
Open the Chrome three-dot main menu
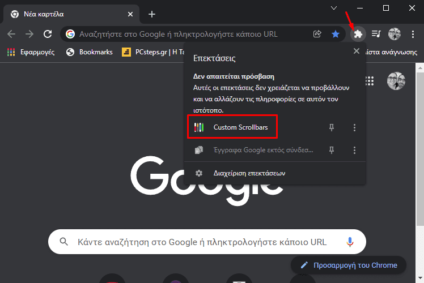point(413,34)
